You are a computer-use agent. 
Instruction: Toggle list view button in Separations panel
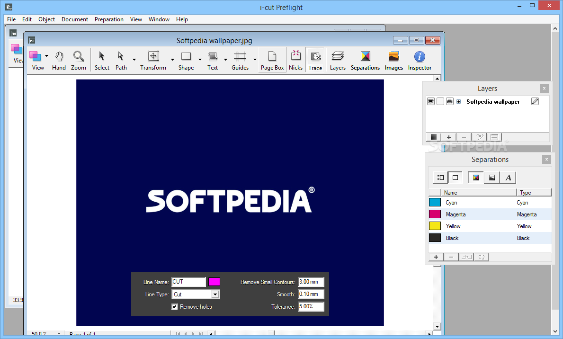[440, 178]
